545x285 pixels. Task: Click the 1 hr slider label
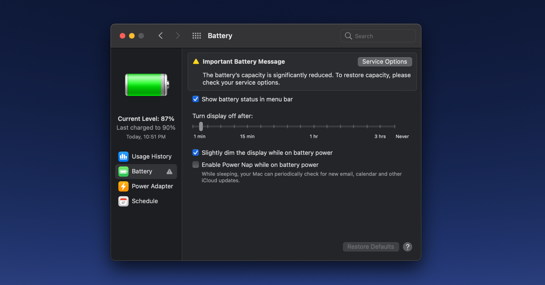point(314,137)
